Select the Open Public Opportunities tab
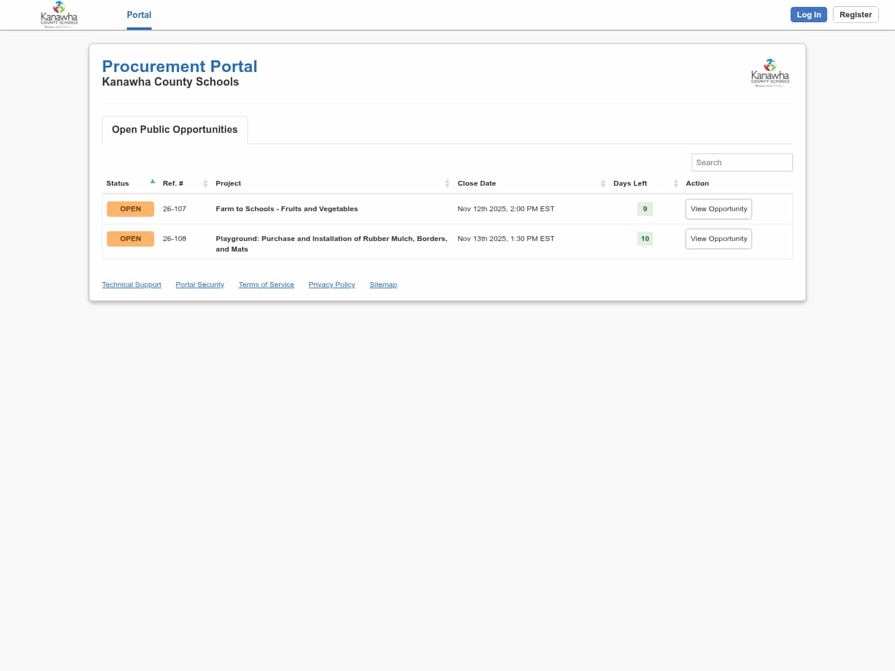895x671 pixels. (175, 130)
